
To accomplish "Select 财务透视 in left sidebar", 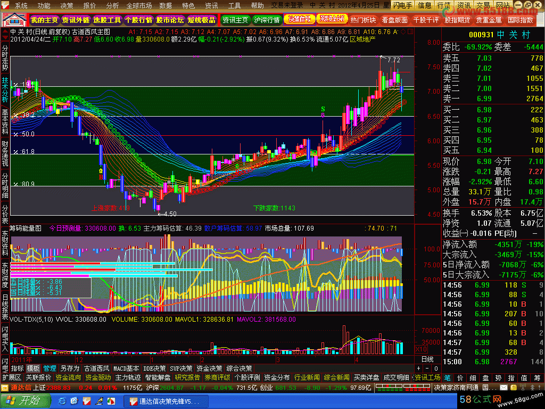I will coord(5,153).
